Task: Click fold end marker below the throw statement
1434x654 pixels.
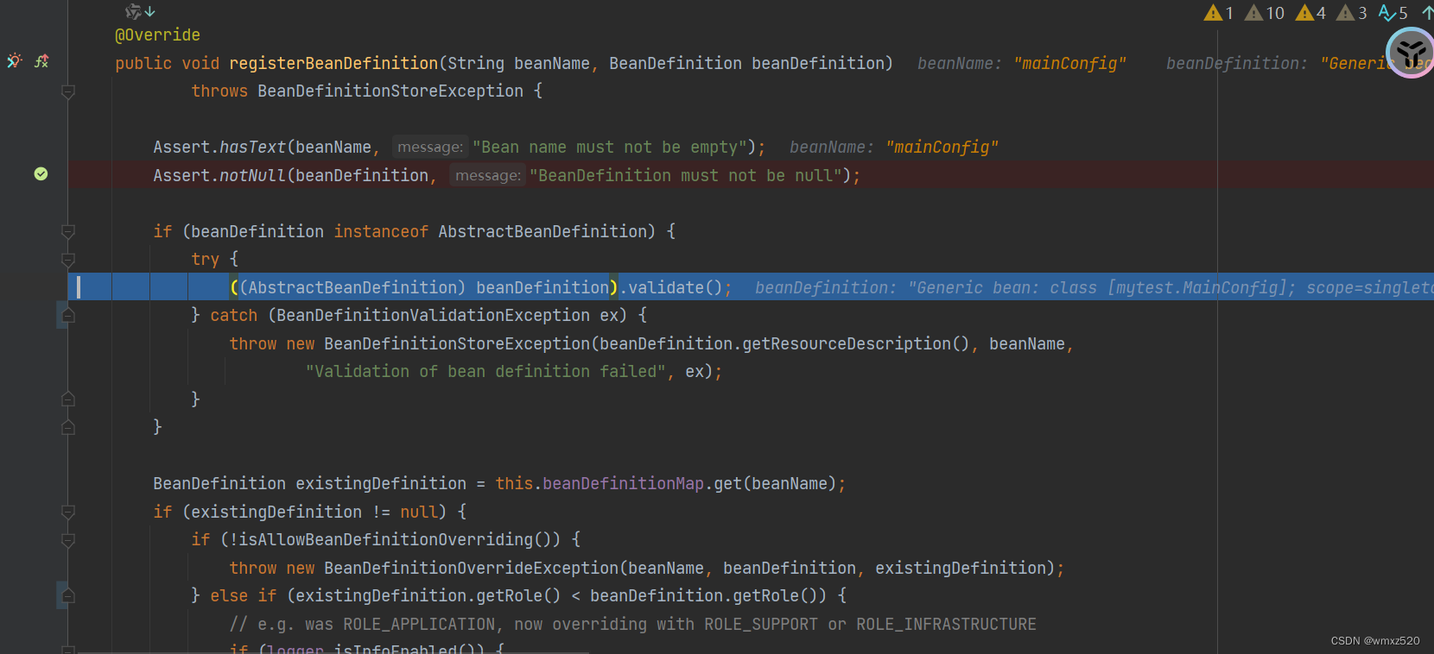Action: coord(68,399)
